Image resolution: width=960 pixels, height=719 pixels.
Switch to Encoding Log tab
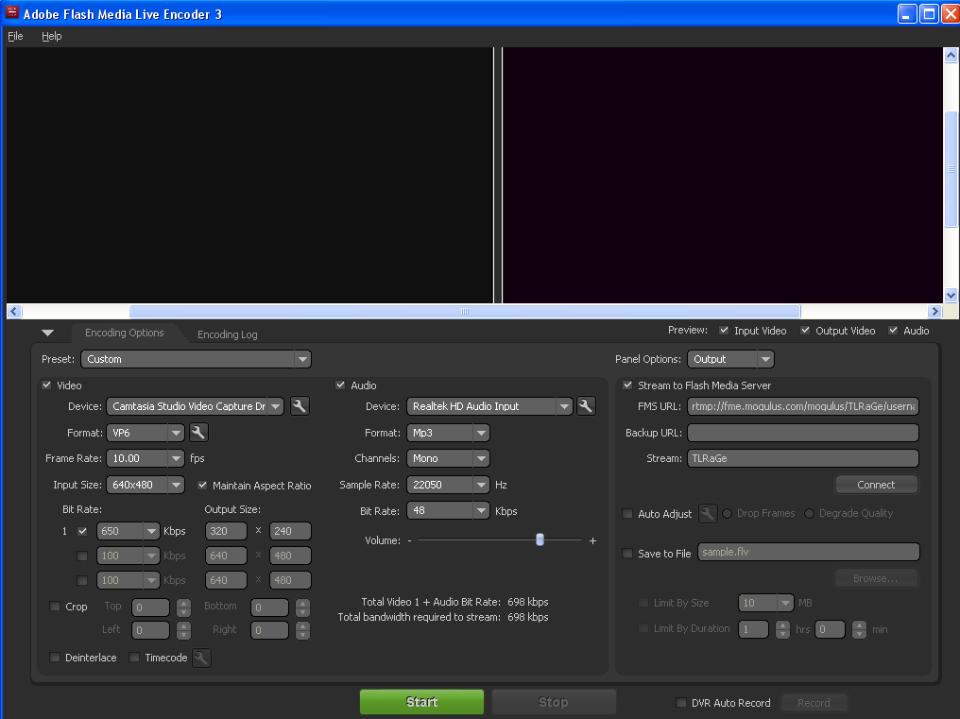point(227,334)
